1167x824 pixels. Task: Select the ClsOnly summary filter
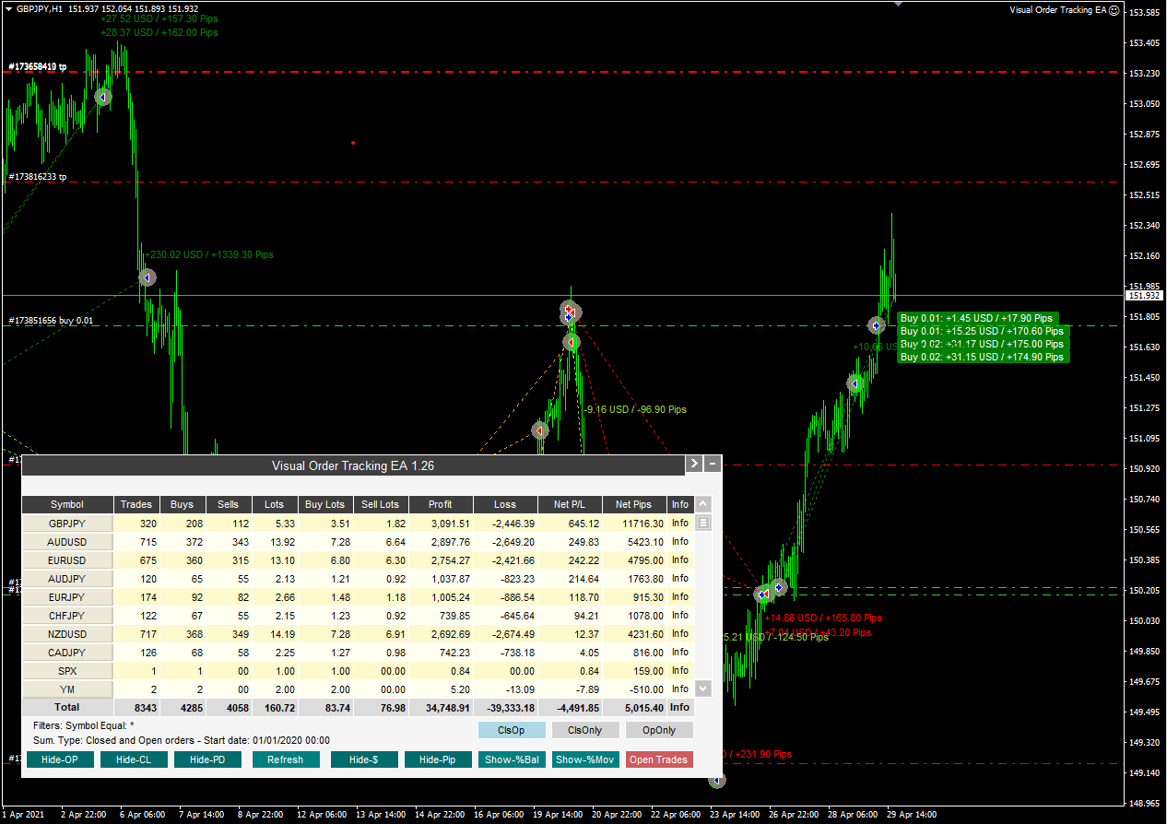585,730
